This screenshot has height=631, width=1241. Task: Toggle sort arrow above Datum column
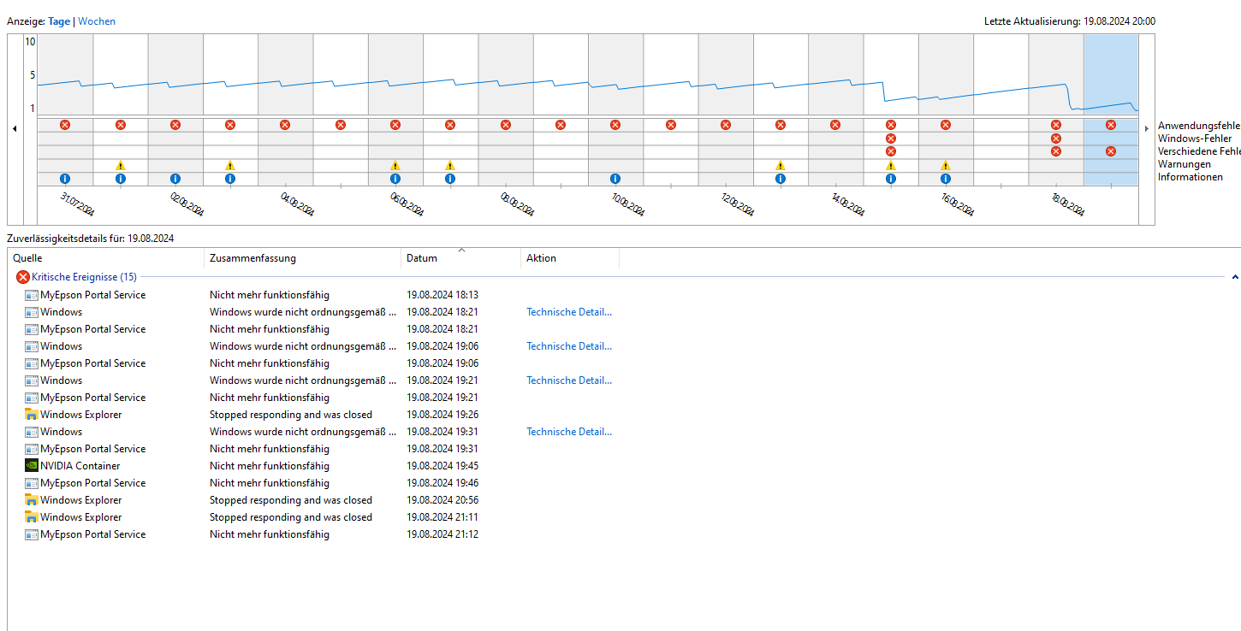tap(462, 250)
